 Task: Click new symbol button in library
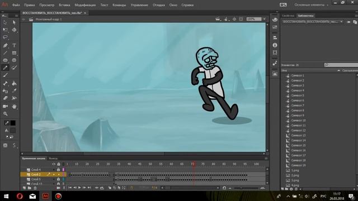[x=282, y=189]
